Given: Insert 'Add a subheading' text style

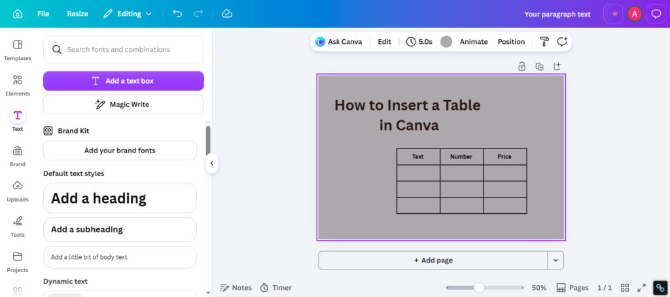Looking at the screenshot, I should (120, 230).
